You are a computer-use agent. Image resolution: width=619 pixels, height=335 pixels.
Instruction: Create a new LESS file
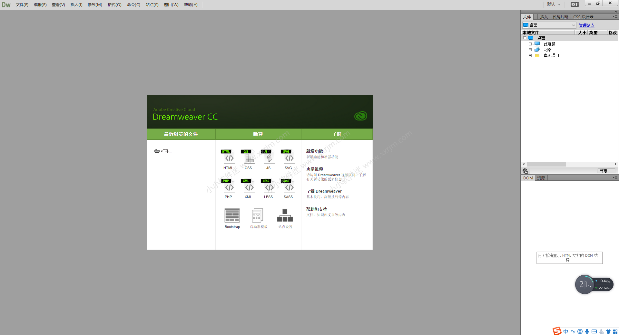[268, 189]
